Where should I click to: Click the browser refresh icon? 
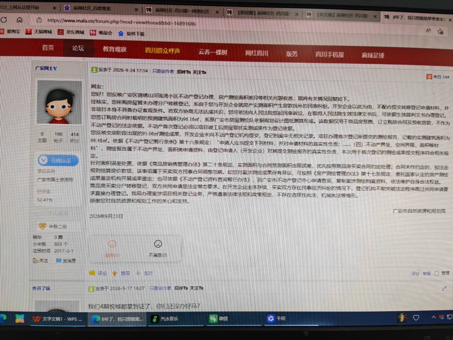click(4, 20)
